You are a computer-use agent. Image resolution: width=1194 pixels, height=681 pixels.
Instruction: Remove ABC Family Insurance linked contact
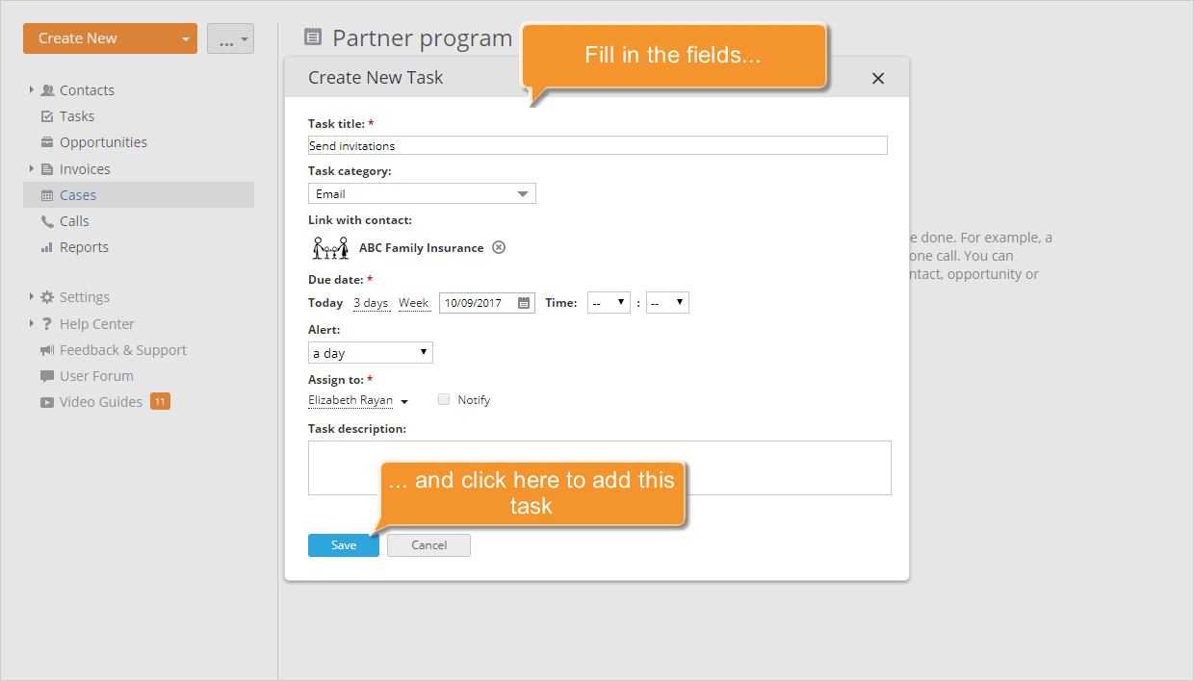[499, 247]
